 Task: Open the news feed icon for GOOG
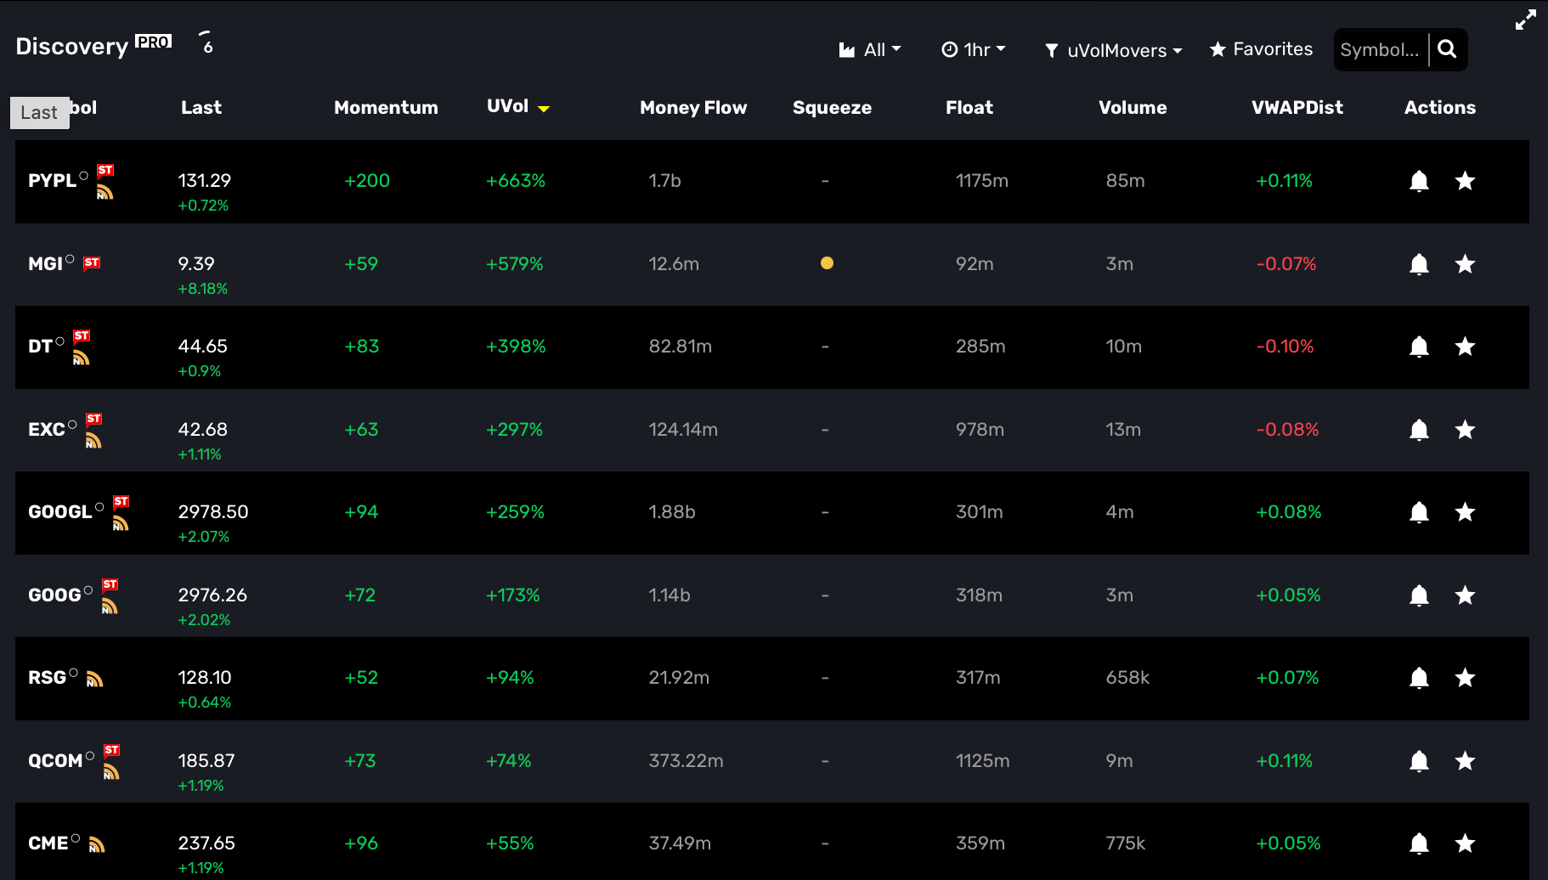click(110, 606)
